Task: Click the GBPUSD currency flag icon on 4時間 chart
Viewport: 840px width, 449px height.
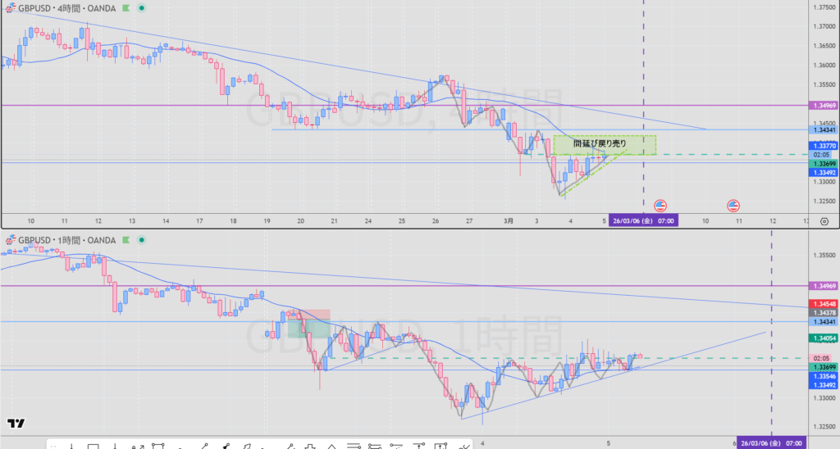Action: [10, 7]
